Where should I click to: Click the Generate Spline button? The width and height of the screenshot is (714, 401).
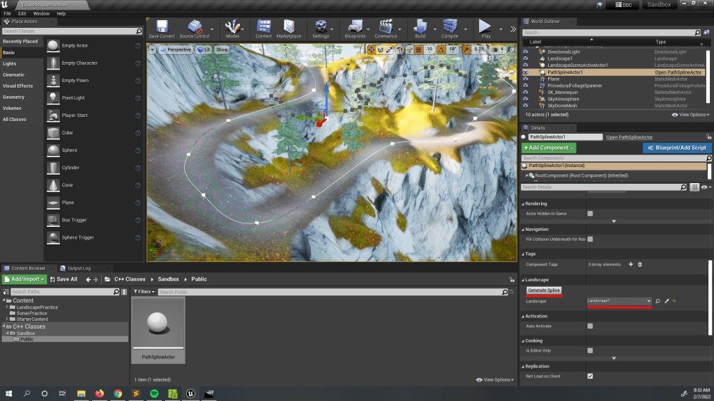(x=544, y=290)
